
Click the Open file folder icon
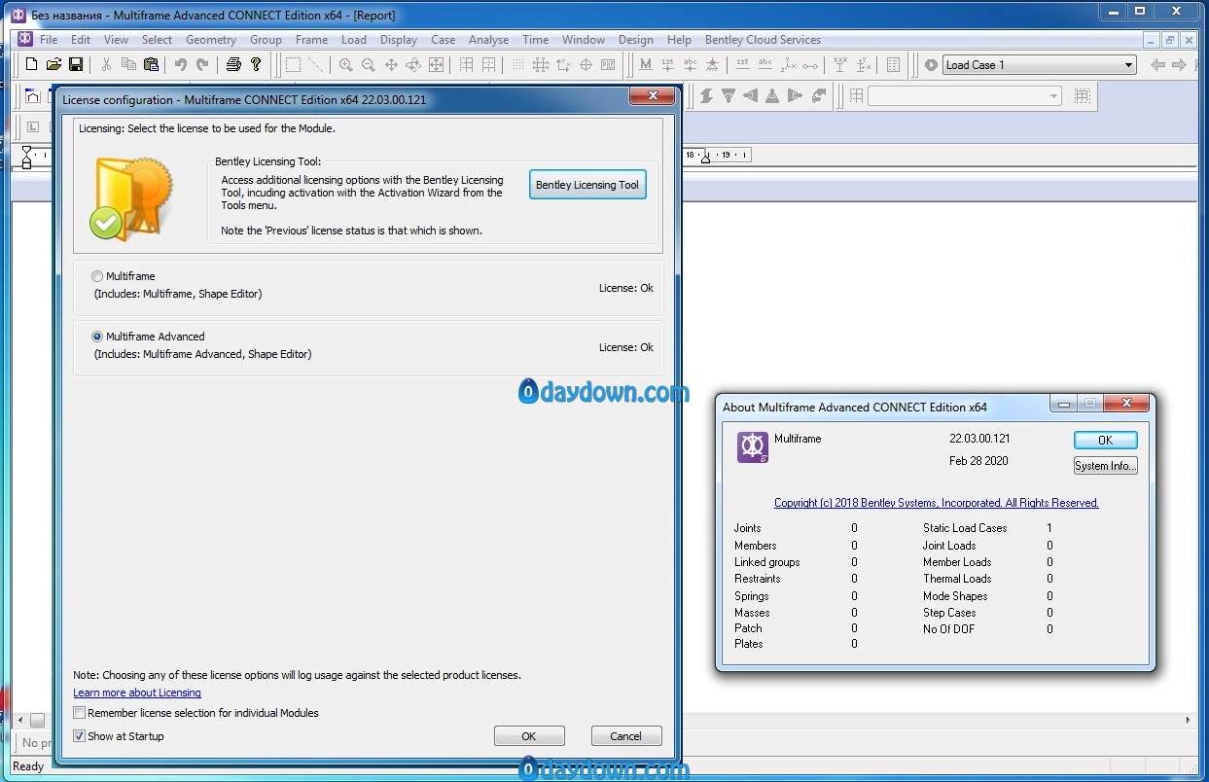click(53, 65)
